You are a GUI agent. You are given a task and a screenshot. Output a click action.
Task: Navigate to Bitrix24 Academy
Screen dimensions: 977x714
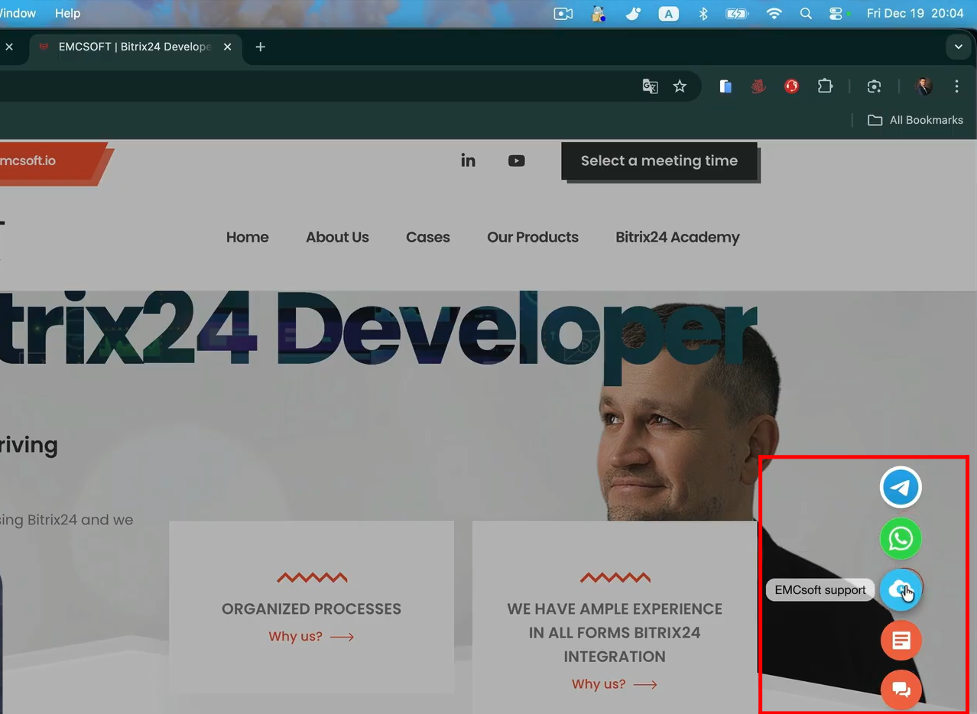pos(677,237)
